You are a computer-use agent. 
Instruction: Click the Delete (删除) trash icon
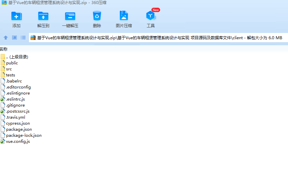(x=97, y=16)
